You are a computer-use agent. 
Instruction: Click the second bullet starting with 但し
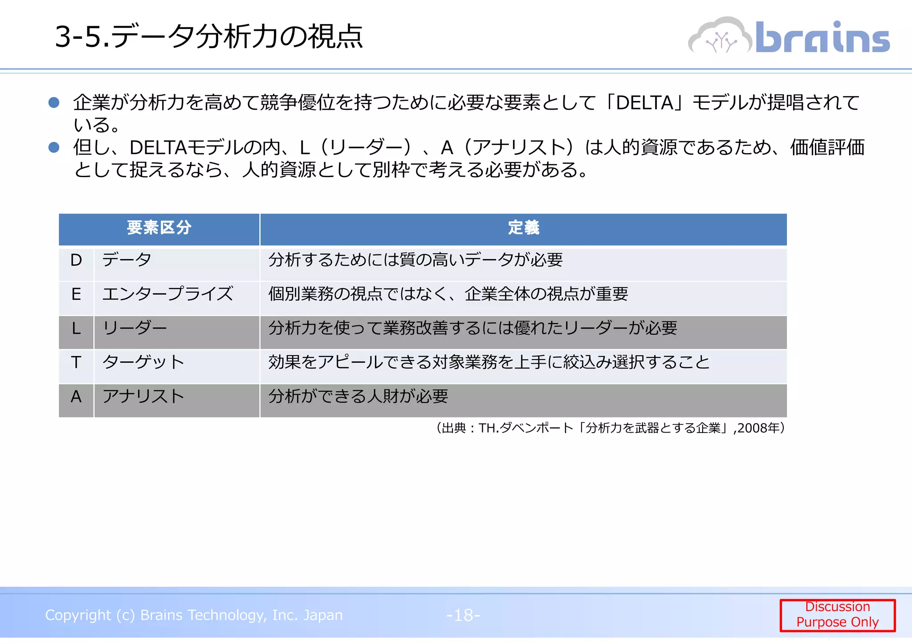pos(468,158)
